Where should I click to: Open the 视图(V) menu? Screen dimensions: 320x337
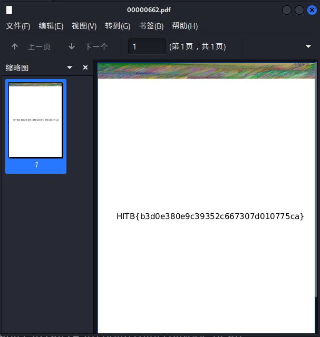click(84, 26)
